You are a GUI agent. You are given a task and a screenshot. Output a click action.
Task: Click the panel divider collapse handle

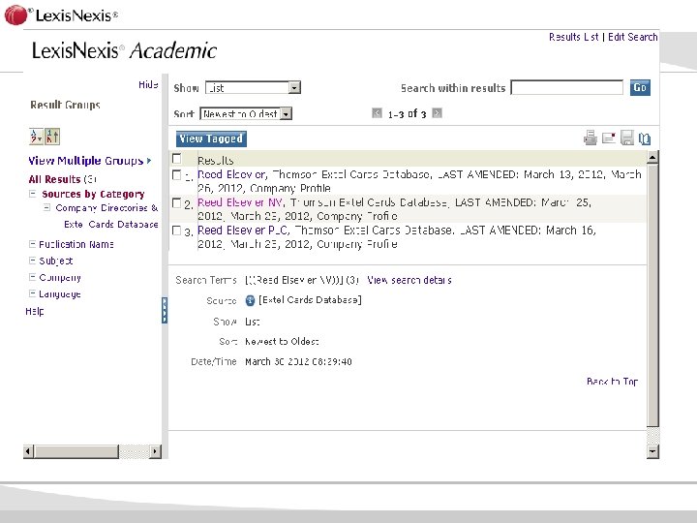click(x=165, y=311)
